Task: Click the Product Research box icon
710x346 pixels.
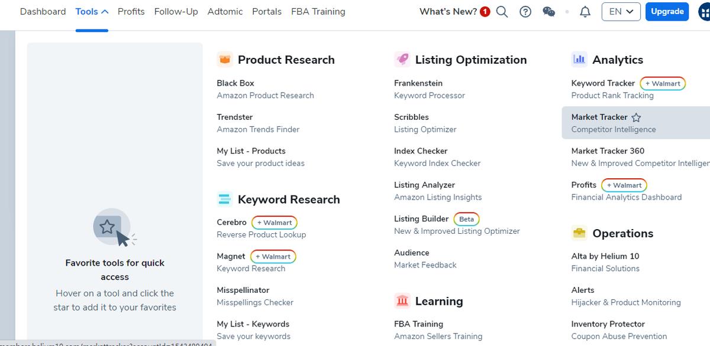Action: pyautogui.click(x=224, y=60)
